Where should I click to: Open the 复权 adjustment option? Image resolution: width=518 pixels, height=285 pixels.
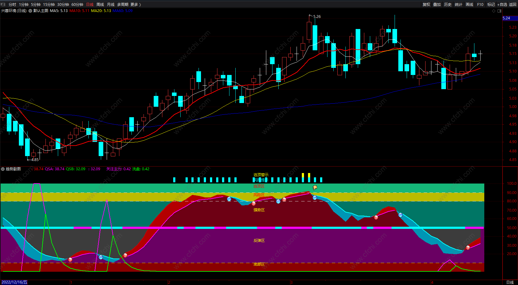click(x=426, y=5)
